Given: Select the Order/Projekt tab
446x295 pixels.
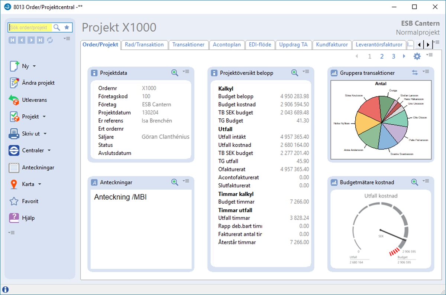Looking at the screenshot, I should click(x=100, y=45).
